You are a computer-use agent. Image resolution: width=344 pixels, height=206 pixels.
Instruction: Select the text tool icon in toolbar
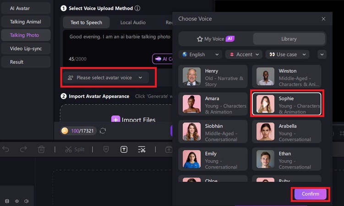(124, 149)
